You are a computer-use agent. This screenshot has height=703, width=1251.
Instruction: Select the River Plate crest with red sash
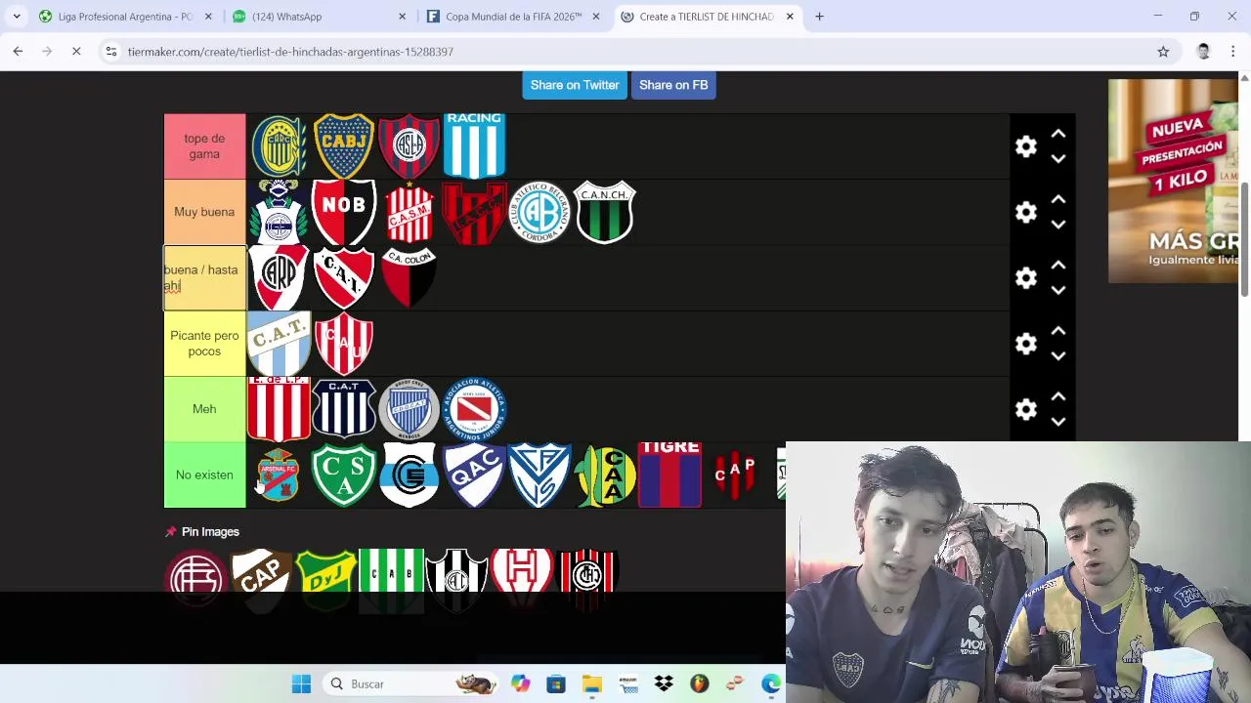point(279,277)
